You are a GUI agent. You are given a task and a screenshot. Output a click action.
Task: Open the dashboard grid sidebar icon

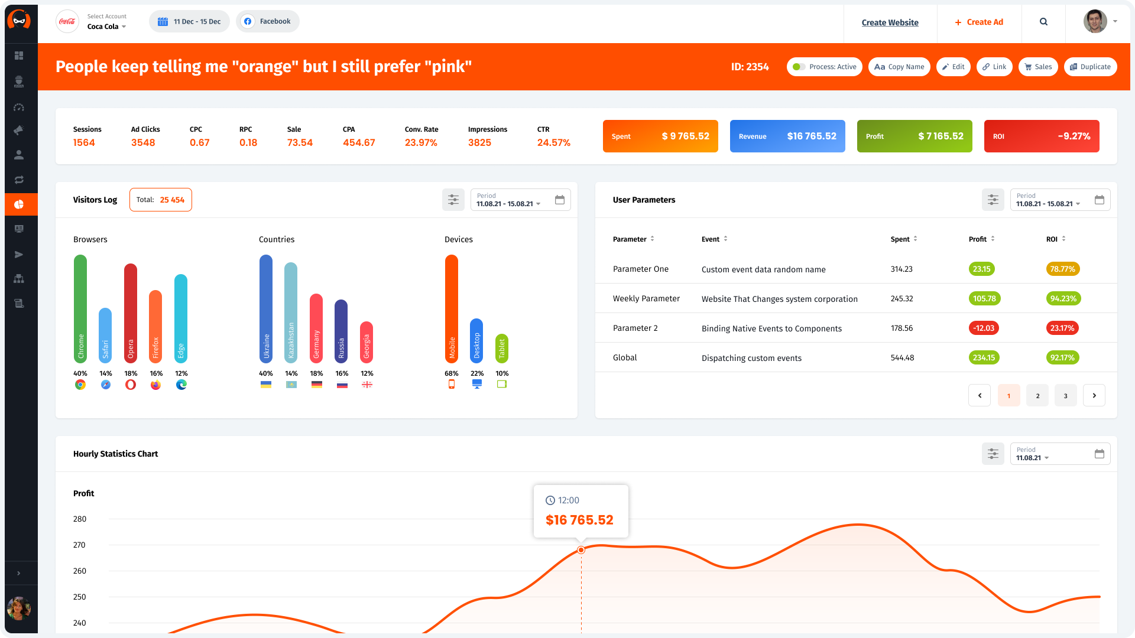pos(19,56)
